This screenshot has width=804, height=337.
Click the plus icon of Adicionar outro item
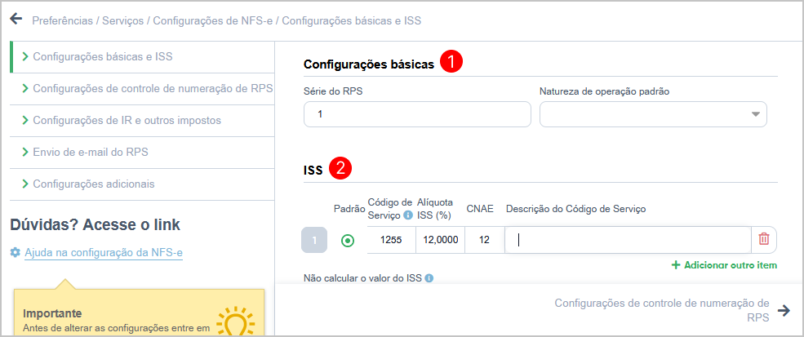(x=676, y=265)
